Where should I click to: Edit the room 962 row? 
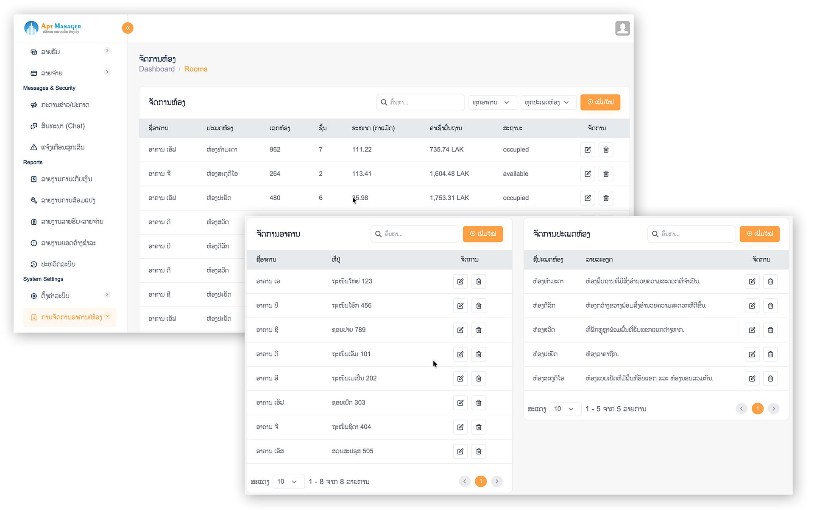tap(588, 150)
